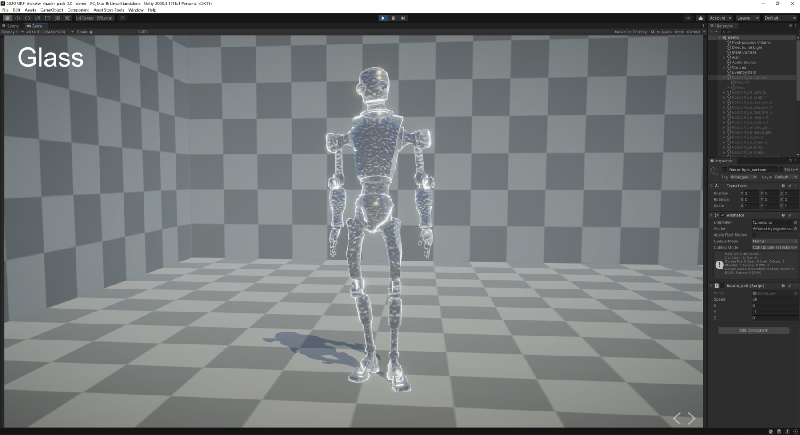Open the Layer Default dropdown
This screenshot has height=435, width=800.
(786, 177)
